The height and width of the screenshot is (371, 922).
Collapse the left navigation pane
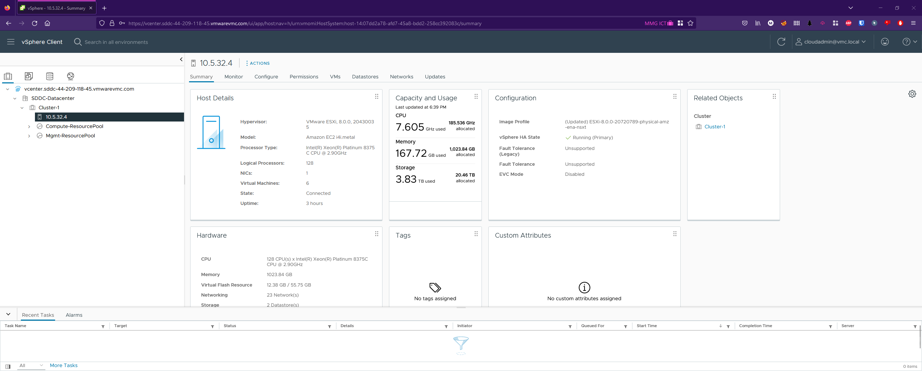pyautogui.click(x=181, y=59)
